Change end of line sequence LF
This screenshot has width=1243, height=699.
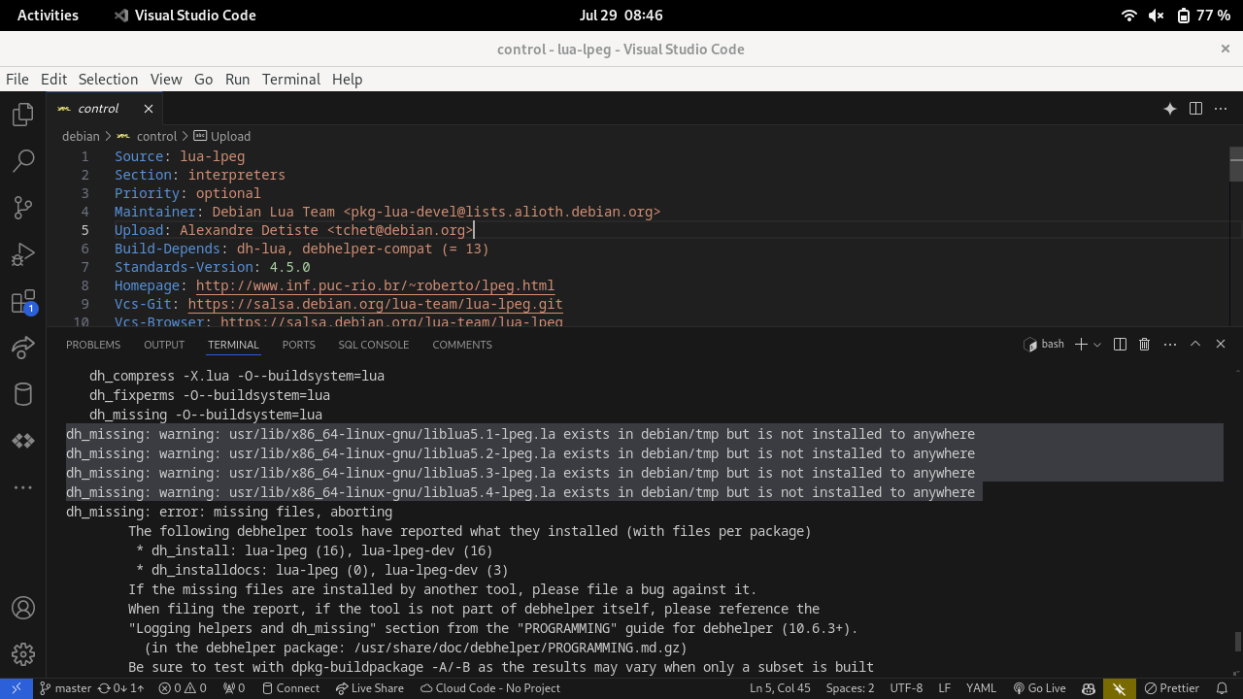coord(944,688)
